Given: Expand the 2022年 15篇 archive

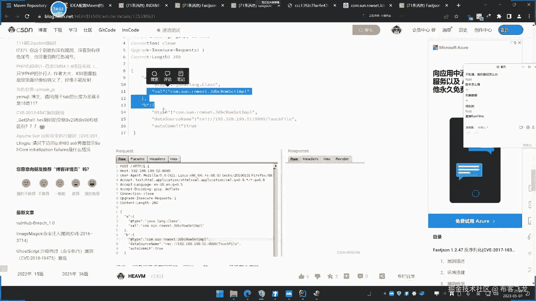Looking at the screenshot, I should (x=30, y=274).
